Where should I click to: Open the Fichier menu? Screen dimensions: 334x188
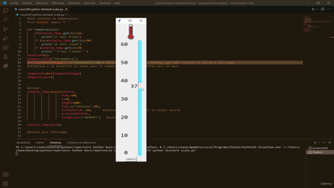click(14, 3)
